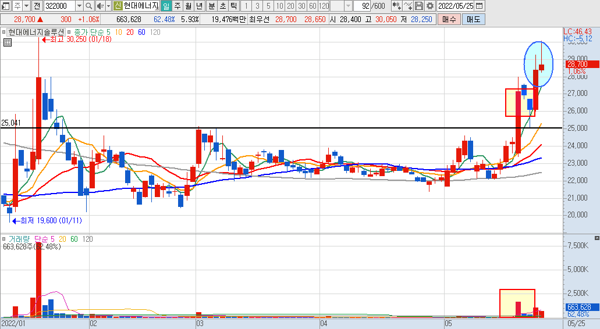This screenshot has width=600, height=329.
Task: Click the stock code input field 322000
Action: pyautogui.click(x=60, y=6)
